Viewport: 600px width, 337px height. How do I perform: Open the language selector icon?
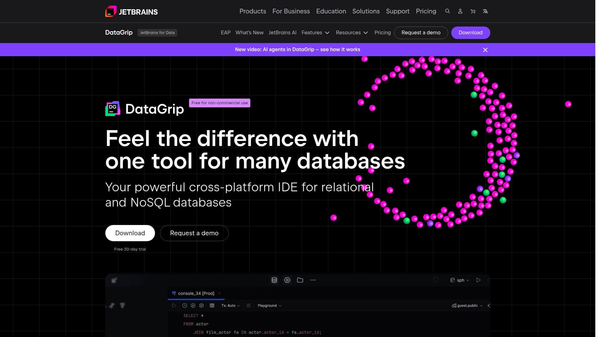click(x=485, y=11)
